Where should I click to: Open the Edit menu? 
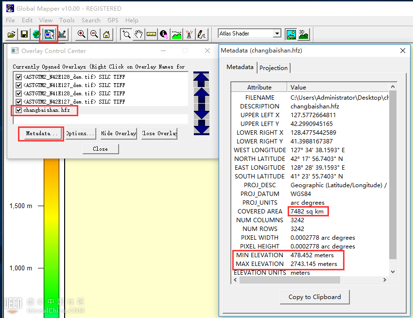tap(27, 20)
